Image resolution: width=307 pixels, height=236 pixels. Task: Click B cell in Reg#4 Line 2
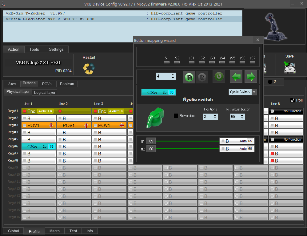coord(74,132)
